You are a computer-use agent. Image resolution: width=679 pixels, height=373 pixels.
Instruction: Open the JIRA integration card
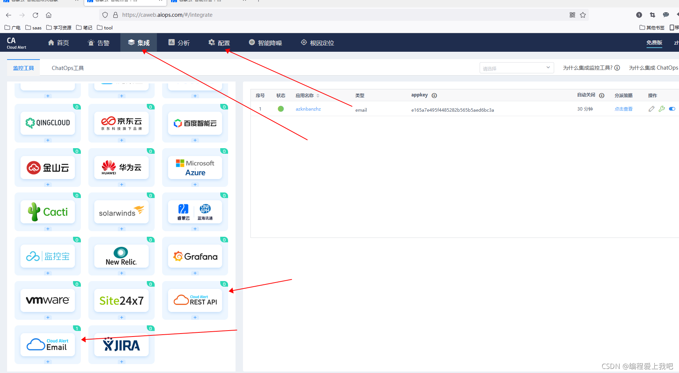pos(121,345)
